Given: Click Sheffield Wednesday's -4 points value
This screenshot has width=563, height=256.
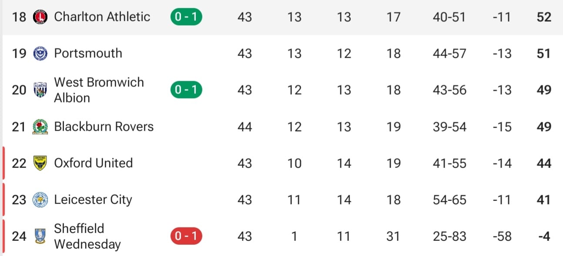Looking at the screenshot, I should 544,236.
